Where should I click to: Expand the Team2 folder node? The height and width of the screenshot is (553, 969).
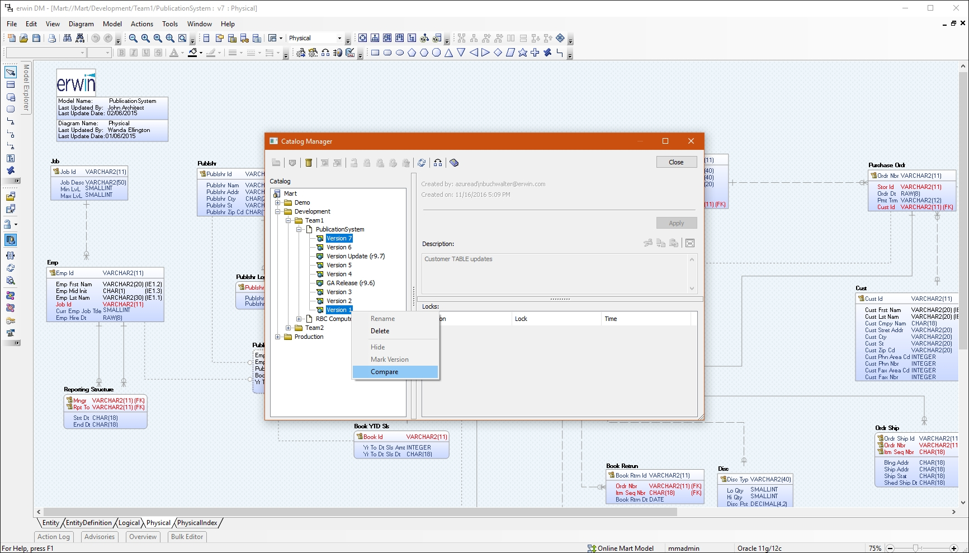tap(289, 328)
